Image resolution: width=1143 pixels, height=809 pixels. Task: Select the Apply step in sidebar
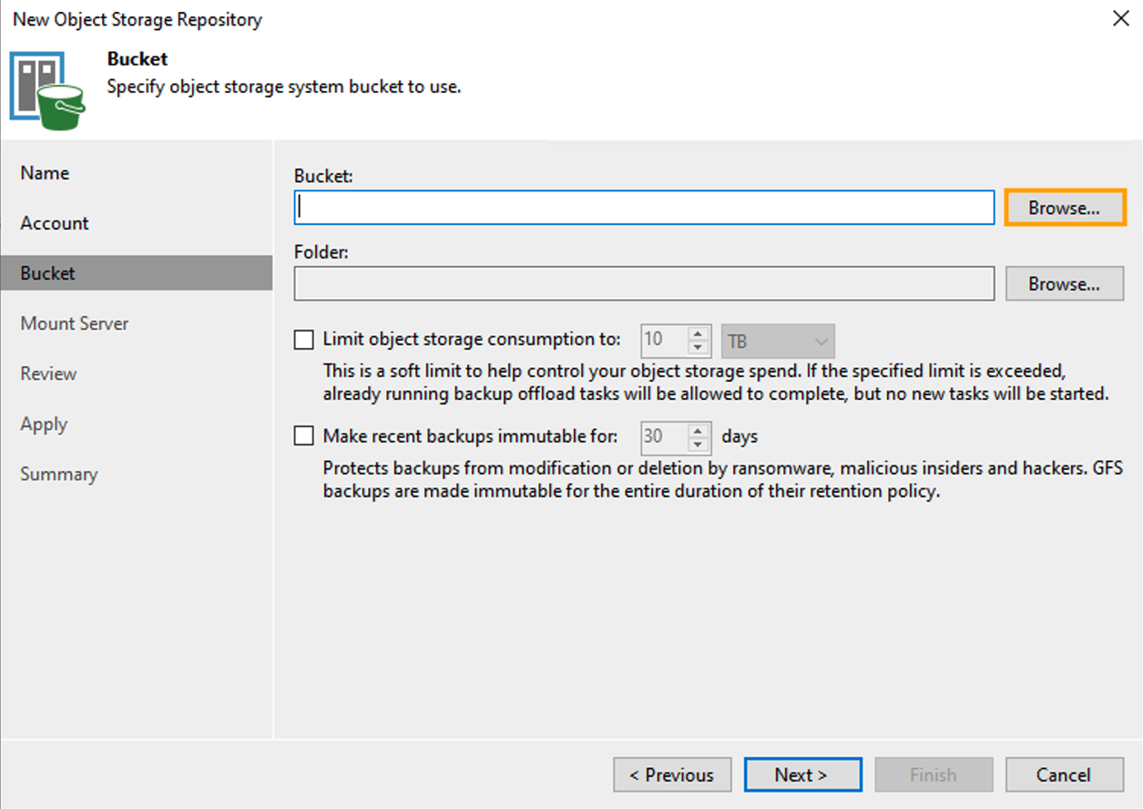[x=42, y=424]
